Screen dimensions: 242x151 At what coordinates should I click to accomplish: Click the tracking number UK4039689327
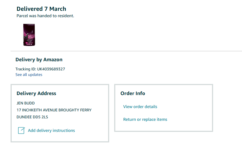(51, 69)
